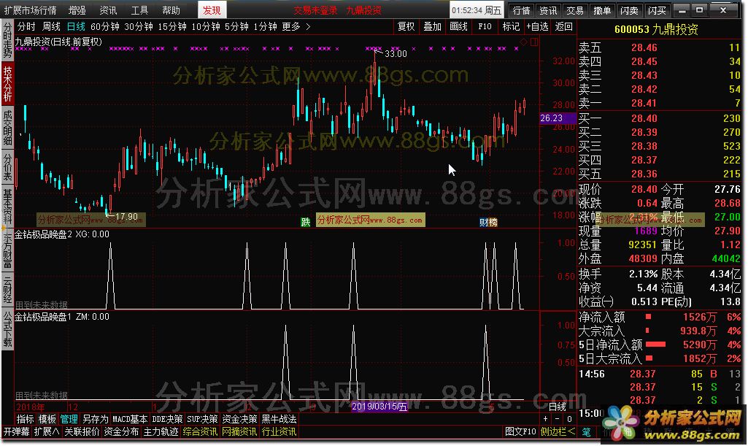Open 资金分布 tab
Viewport: 748px width, 446px height.
121,431
